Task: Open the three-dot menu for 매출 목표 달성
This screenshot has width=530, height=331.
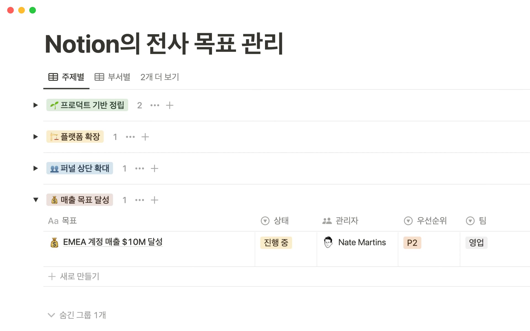Action: click(x=140, y=200)
